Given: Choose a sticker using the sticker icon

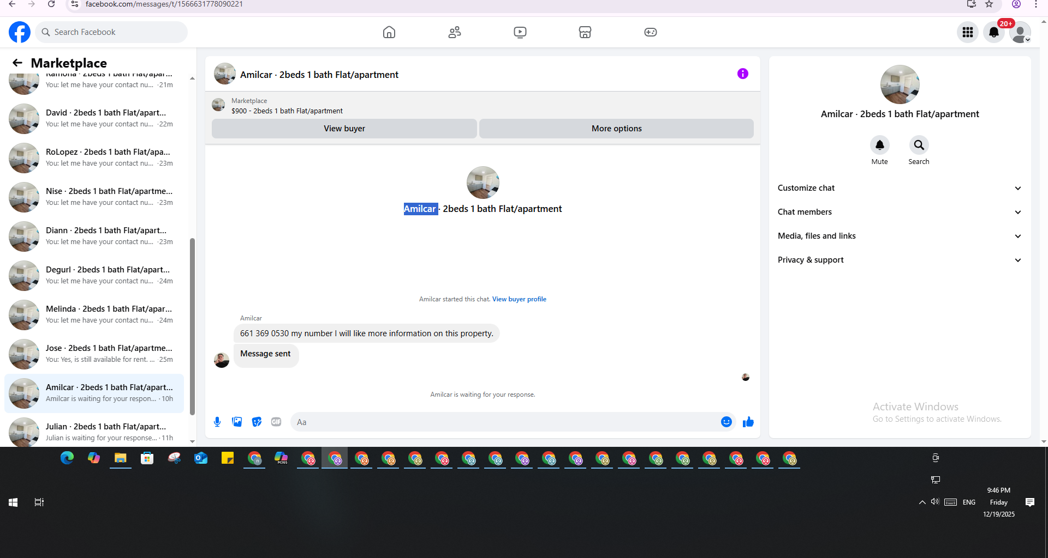Looking at the screenshot, I should click(x=257, y=422).
